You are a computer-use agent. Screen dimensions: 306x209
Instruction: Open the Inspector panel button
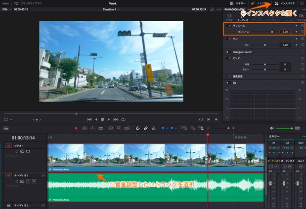click(285, 3)
